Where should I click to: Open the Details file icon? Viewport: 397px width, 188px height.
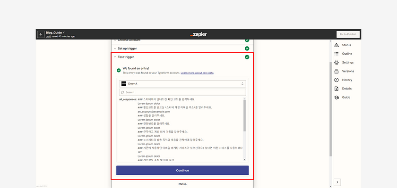(336, 89)
